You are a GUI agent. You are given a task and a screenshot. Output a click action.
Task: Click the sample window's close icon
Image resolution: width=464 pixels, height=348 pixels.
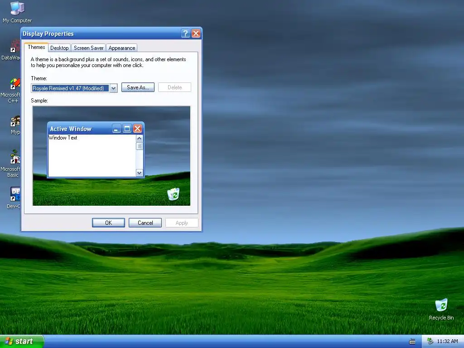(x=137, y=128)
